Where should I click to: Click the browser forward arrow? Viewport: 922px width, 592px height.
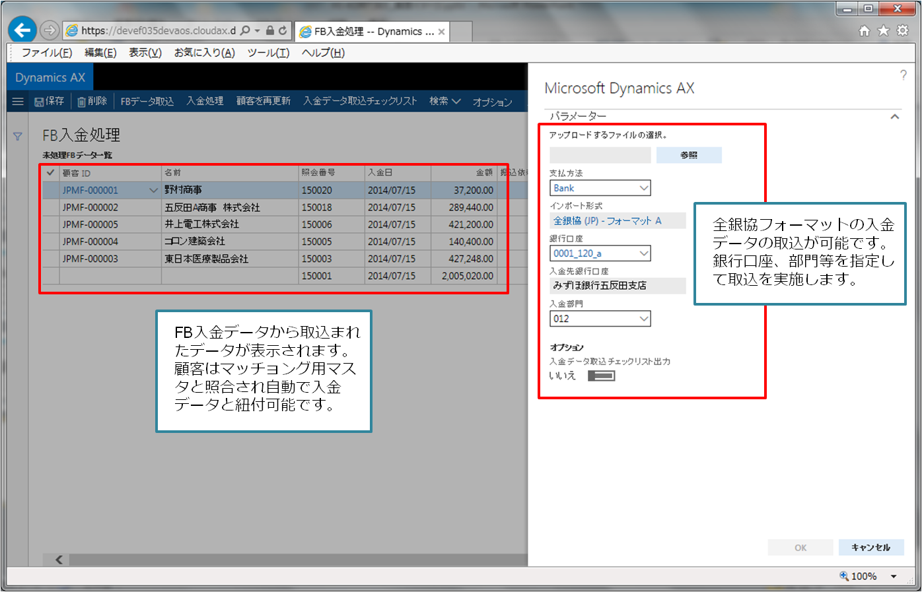[49, 30]
